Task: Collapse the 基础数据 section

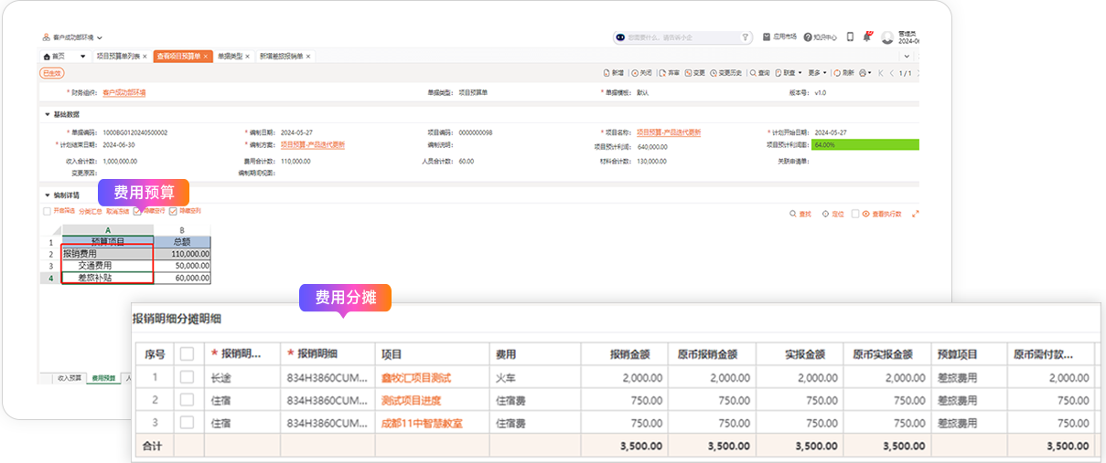Action: point(48,115)
